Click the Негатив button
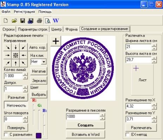163x140 pixels. click(x=39, y=71)
